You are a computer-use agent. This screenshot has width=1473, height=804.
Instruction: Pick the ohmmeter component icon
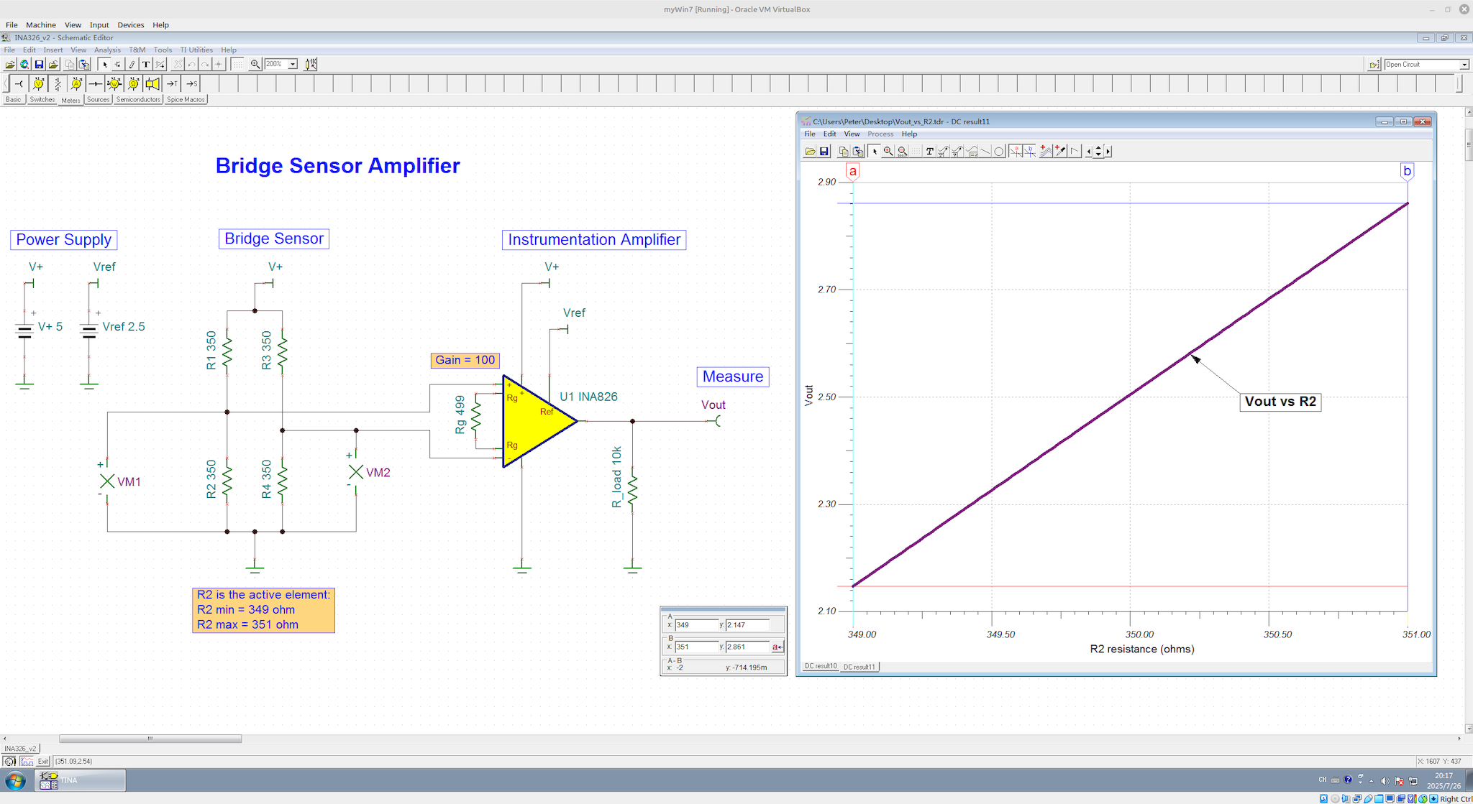(133, 83)
